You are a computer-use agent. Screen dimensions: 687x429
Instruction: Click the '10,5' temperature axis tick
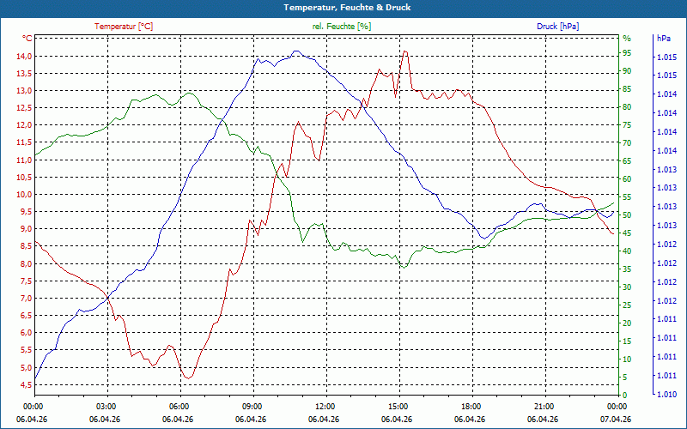pos(25,177)
